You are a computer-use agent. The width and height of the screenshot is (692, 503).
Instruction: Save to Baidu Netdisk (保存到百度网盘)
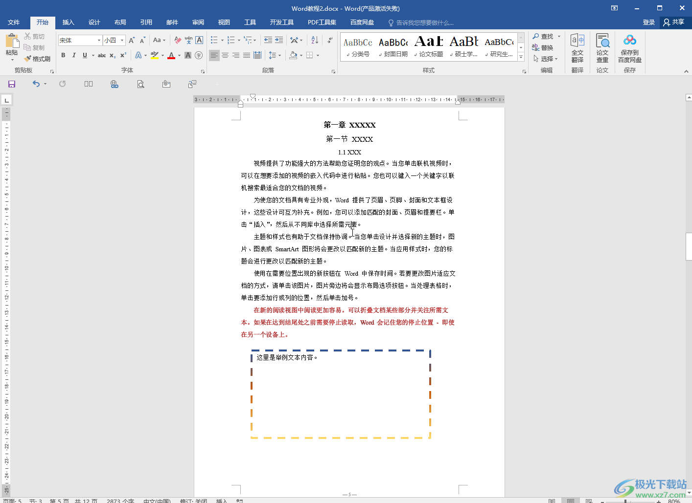(x=630, y=48)
